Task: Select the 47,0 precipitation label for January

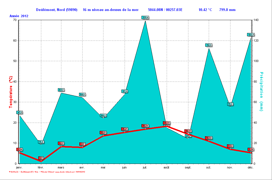Action: click(x=20, y=112)
